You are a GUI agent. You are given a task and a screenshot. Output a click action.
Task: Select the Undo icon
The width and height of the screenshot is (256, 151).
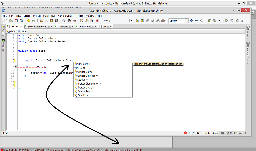29,21
